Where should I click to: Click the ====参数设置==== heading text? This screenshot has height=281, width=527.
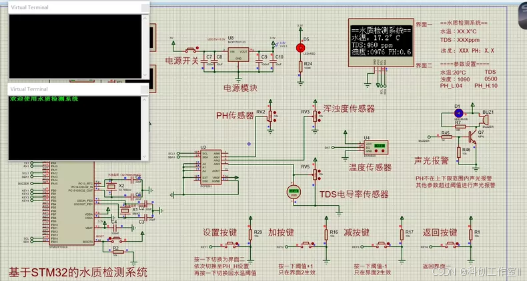tap(465, 64)
